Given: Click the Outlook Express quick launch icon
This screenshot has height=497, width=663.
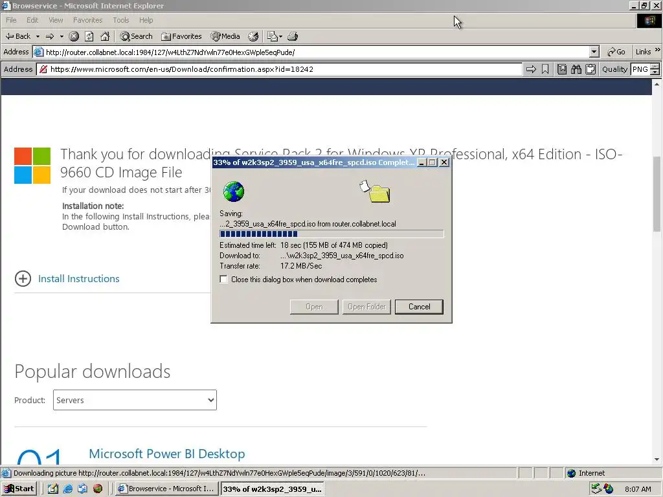Looking at the screenshot, I should click(82, 489).
